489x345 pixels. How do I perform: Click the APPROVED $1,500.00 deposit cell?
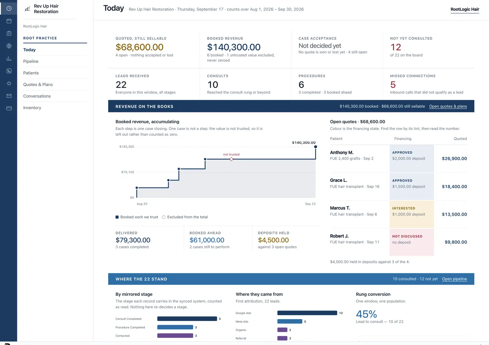tap(412, 186)
